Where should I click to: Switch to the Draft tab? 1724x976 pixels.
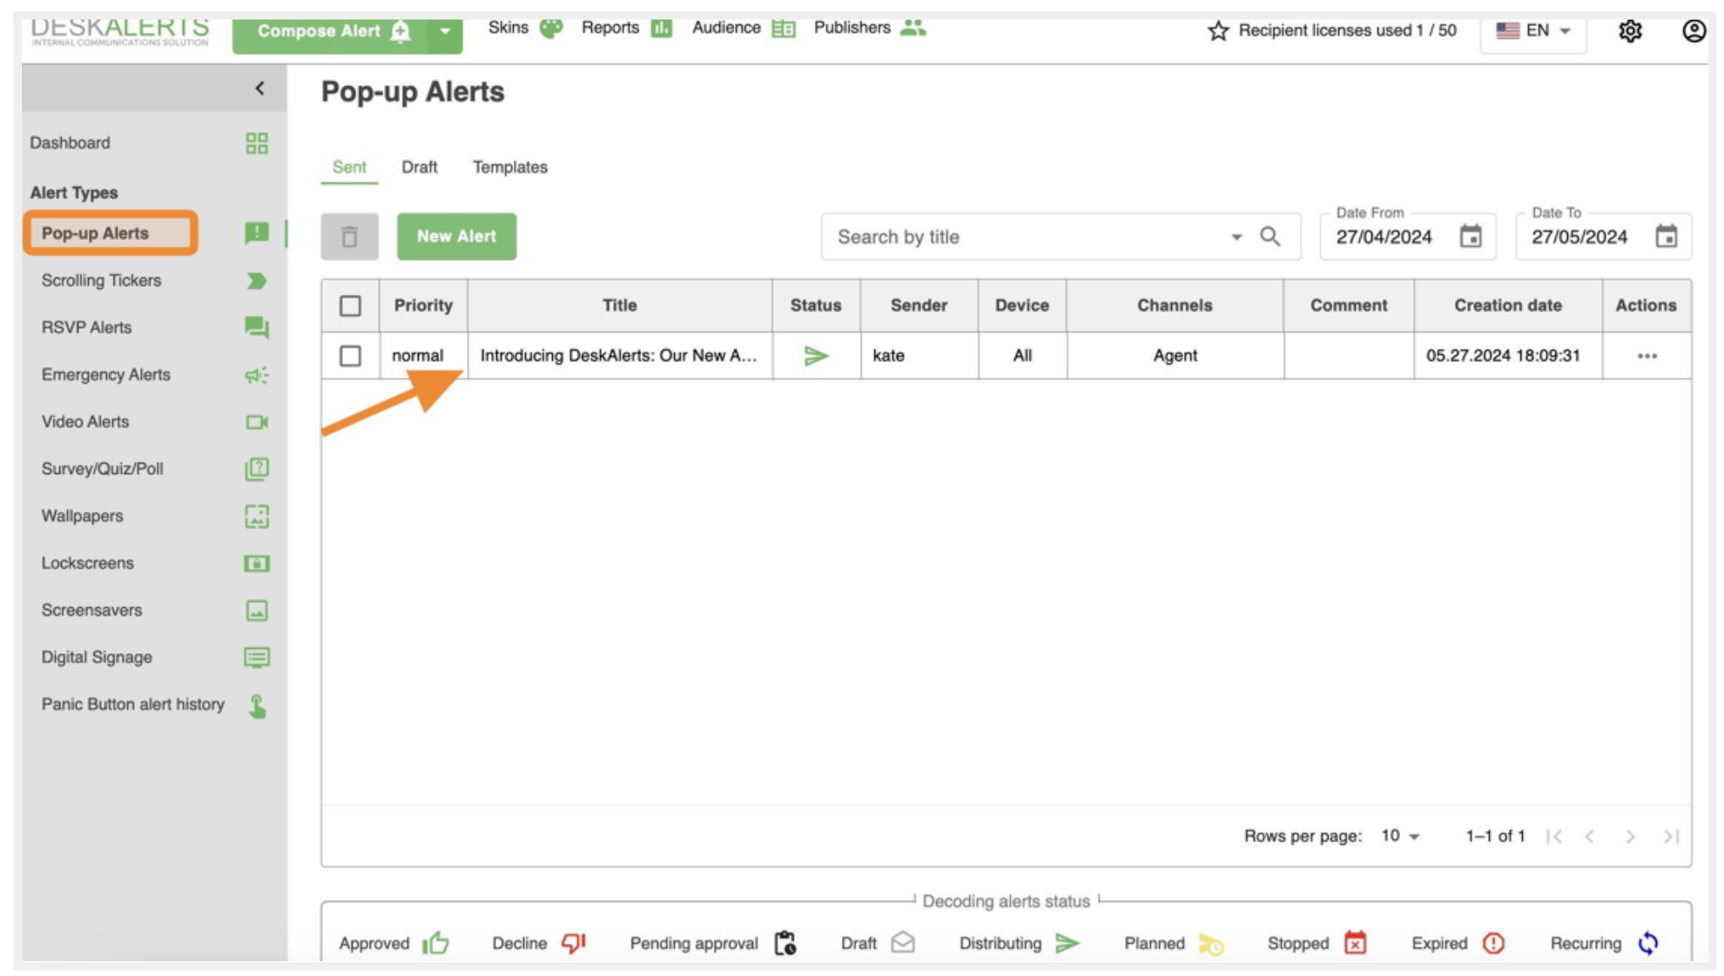click(419, 167)
